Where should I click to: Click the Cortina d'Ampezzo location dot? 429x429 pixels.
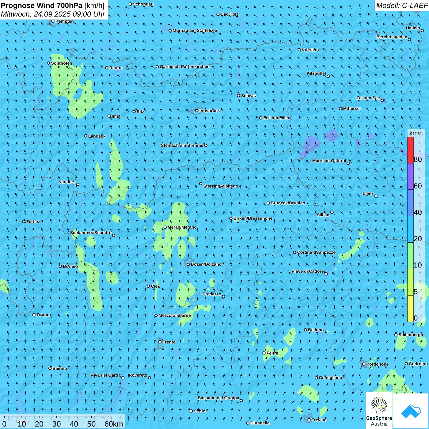(295, 252)
